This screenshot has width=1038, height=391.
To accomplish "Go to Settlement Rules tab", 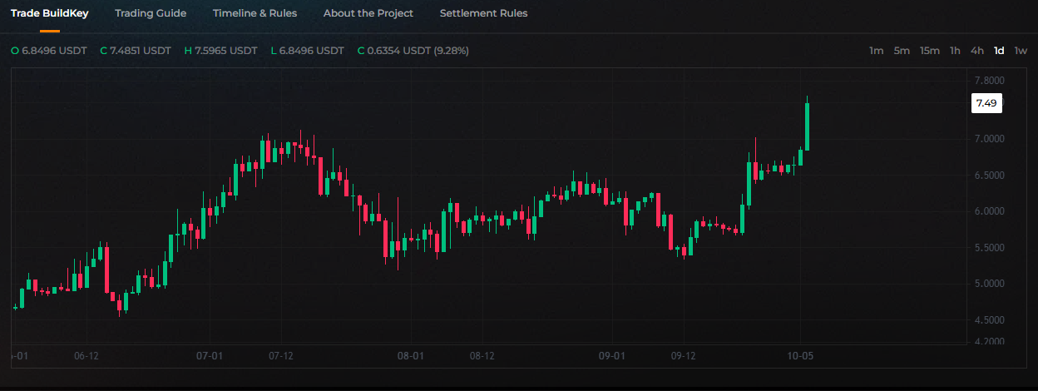I will click(x=483, y=13).
